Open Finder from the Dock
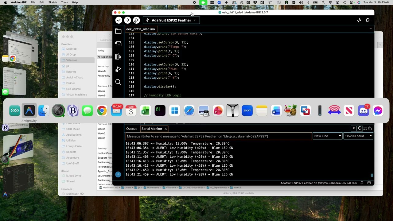The height and width of the screenshot is (221, 393). click(44, 110)
